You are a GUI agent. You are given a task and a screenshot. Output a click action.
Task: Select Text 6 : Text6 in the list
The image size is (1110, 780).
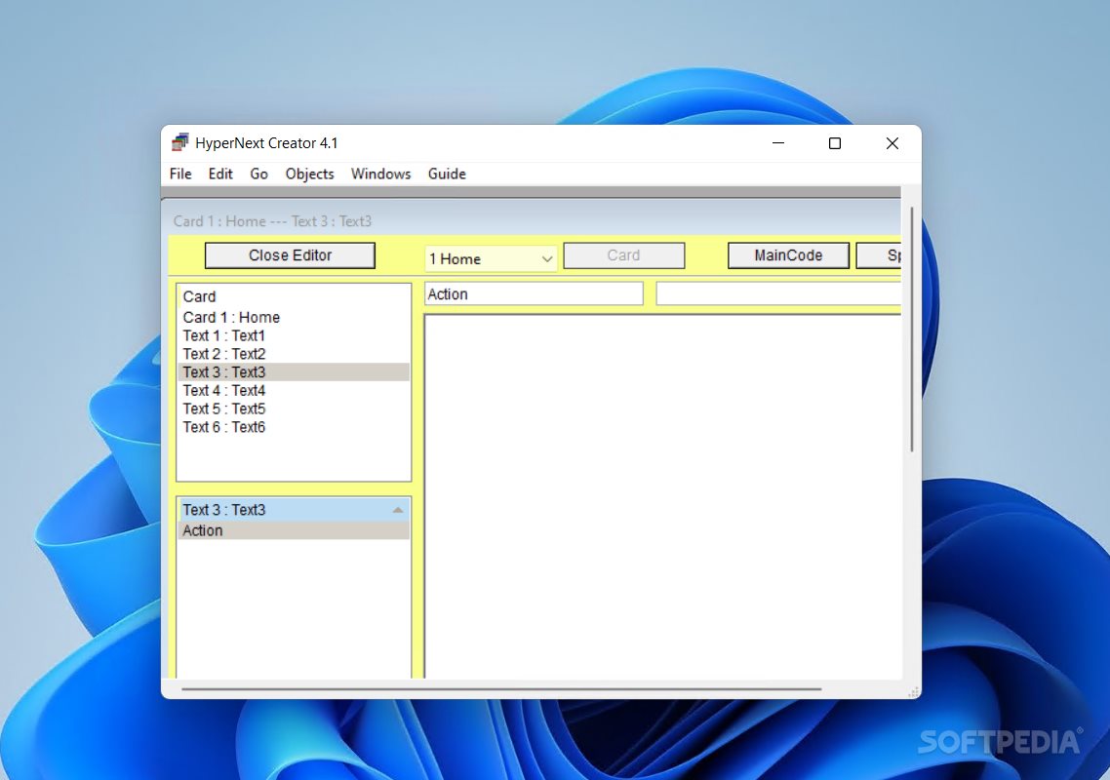tap(294, 427)
